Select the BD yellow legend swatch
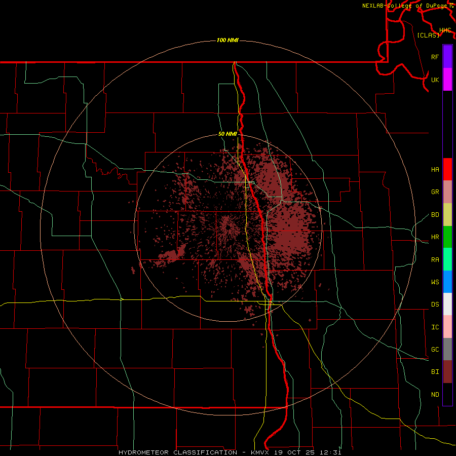Screen dimensions: 456x456 point(447,214)
